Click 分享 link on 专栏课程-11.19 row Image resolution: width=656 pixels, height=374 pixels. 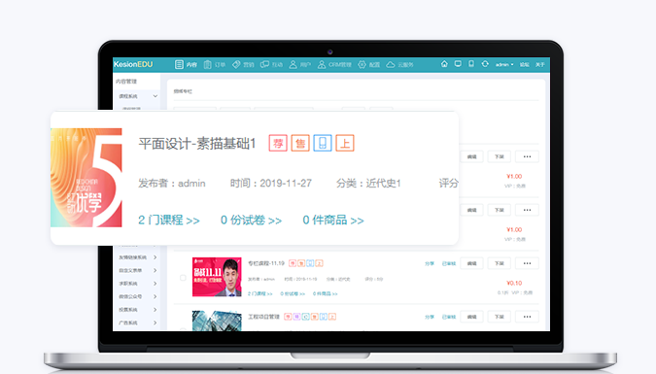[430, 263]
